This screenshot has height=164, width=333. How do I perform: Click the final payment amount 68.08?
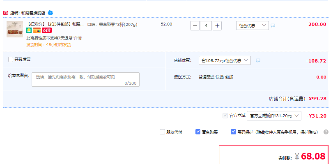pyautogui.click(x=313, y=156)
